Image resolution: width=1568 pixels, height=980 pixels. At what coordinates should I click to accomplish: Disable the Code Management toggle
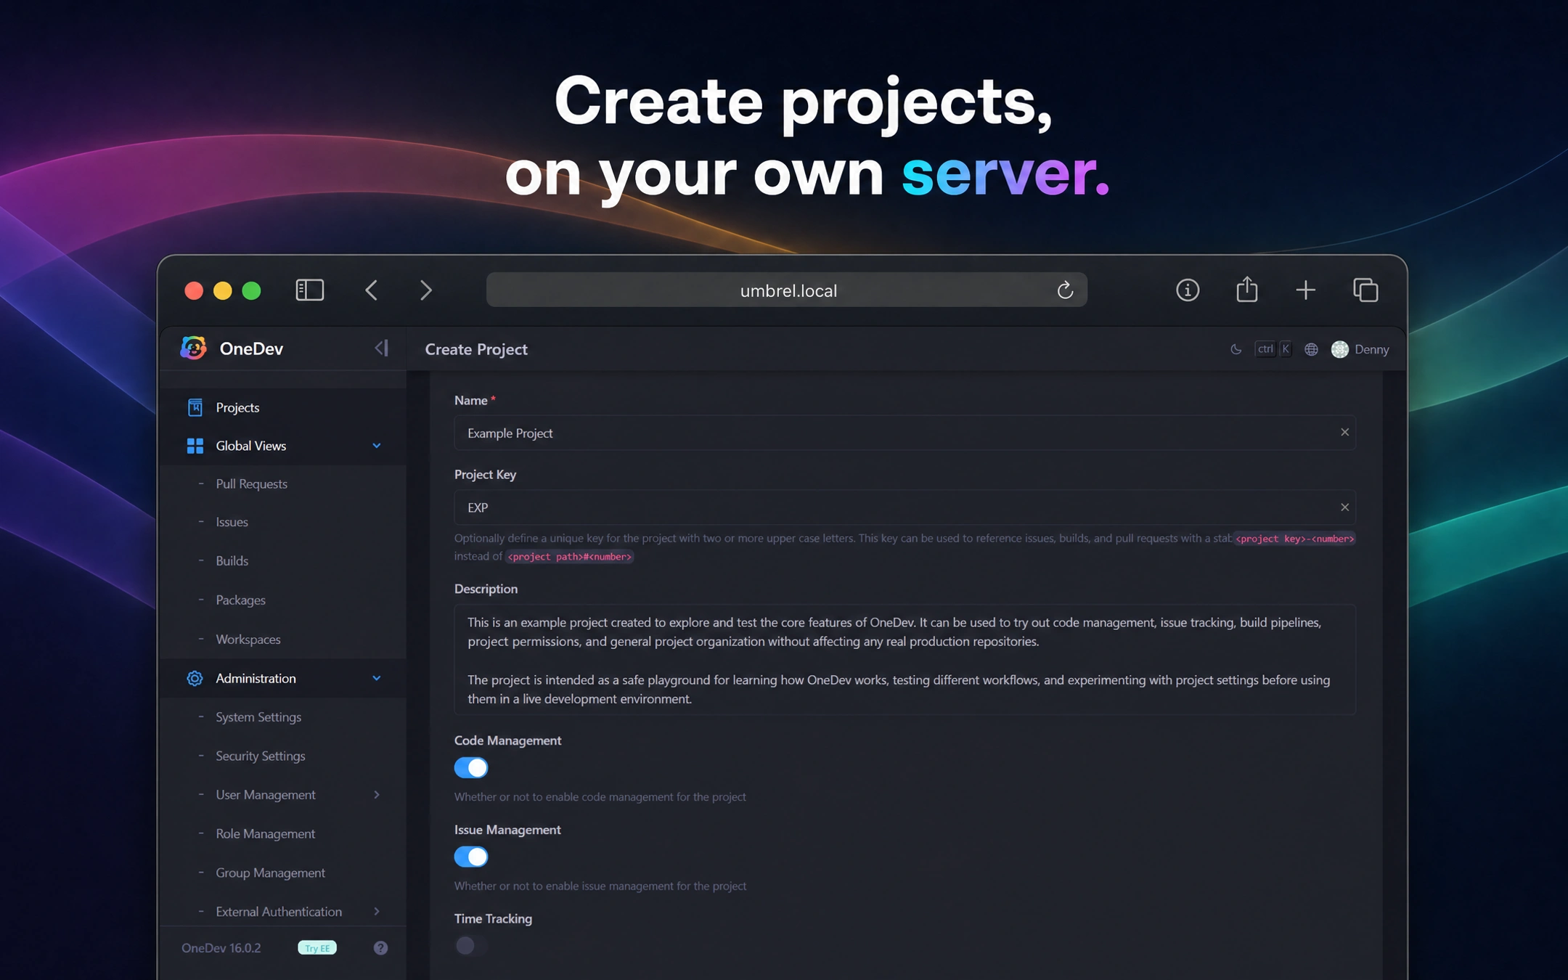point(471,767)
